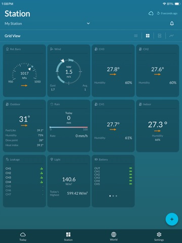The width and height of the screenshot is (182, 243).
Task: Tap the CH3 temperature 27.8° value
Action: coord(113,69)
